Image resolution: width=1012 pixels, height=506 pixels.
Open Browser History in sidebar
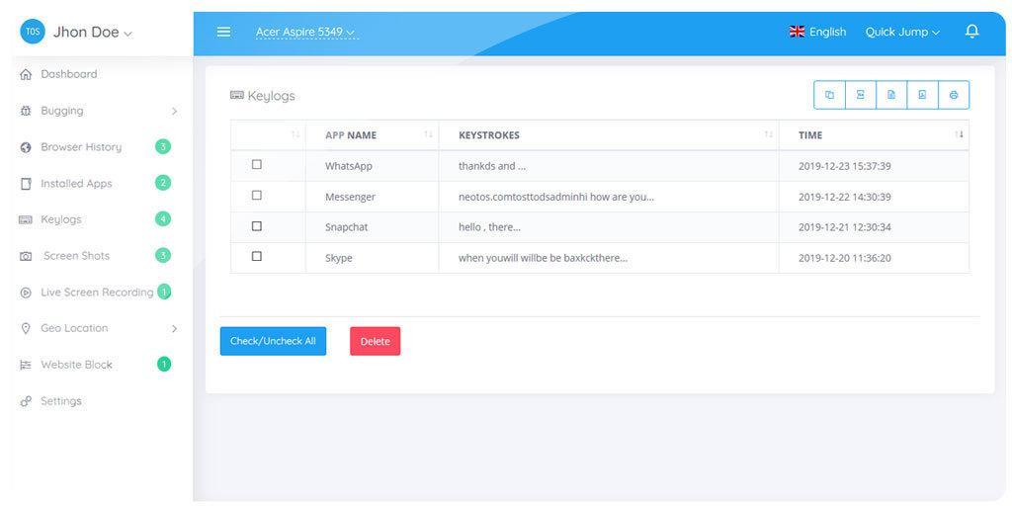click(81, 147)
